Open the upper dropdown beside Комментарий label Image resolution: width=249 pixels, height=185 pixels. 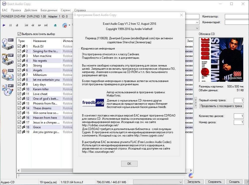point(197,22)
